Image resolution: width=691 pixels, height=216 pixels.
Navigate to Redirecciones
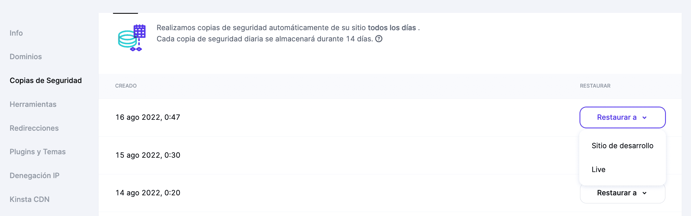click(34, 128)
